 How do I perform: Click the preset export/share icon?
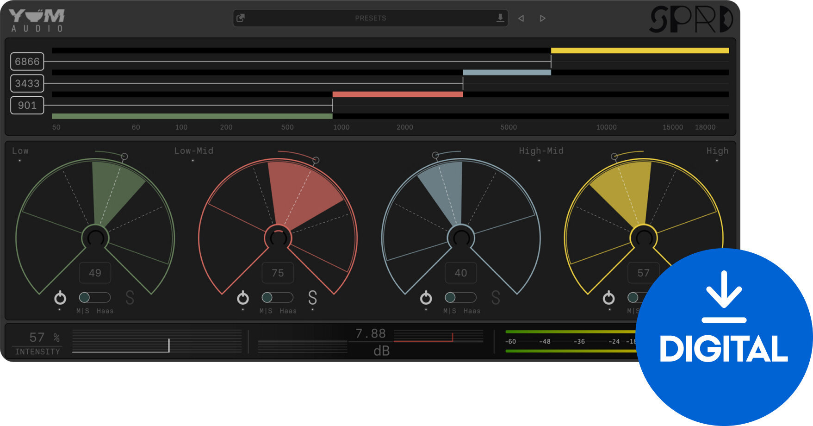click(x=241, y=18)
